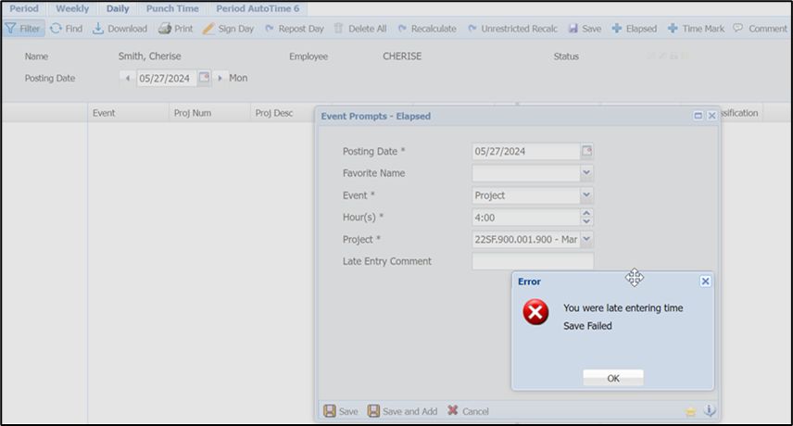Viewport: 793px width, 426px height.
Task: Click the Download toolbar icon
Action: click(x=98, y=29)
